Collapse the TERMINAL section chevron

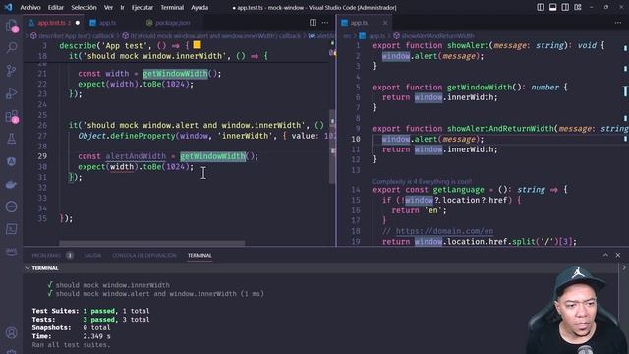click(x=28, y=268)
